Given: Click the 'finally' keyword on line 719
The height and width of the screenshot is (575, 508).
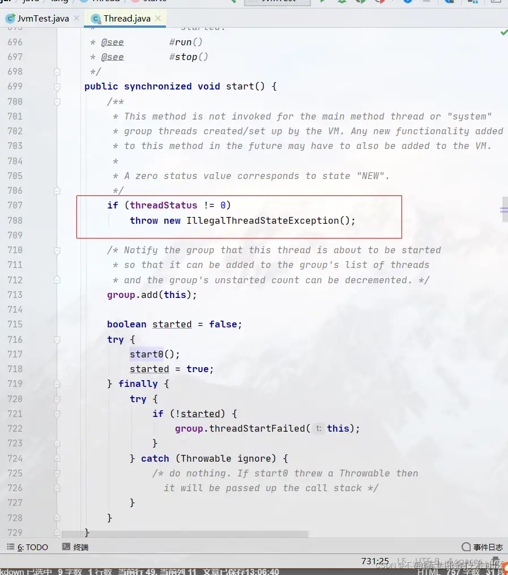Looking at the screenshot, I should [x=138, y=384].
